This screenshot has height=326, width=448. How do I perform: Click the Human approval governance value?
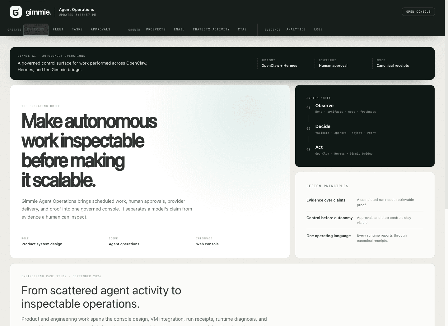pos(333,66)
